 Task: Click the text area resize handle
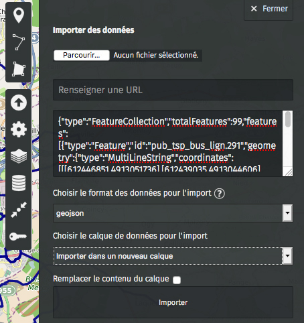(289, 172)
